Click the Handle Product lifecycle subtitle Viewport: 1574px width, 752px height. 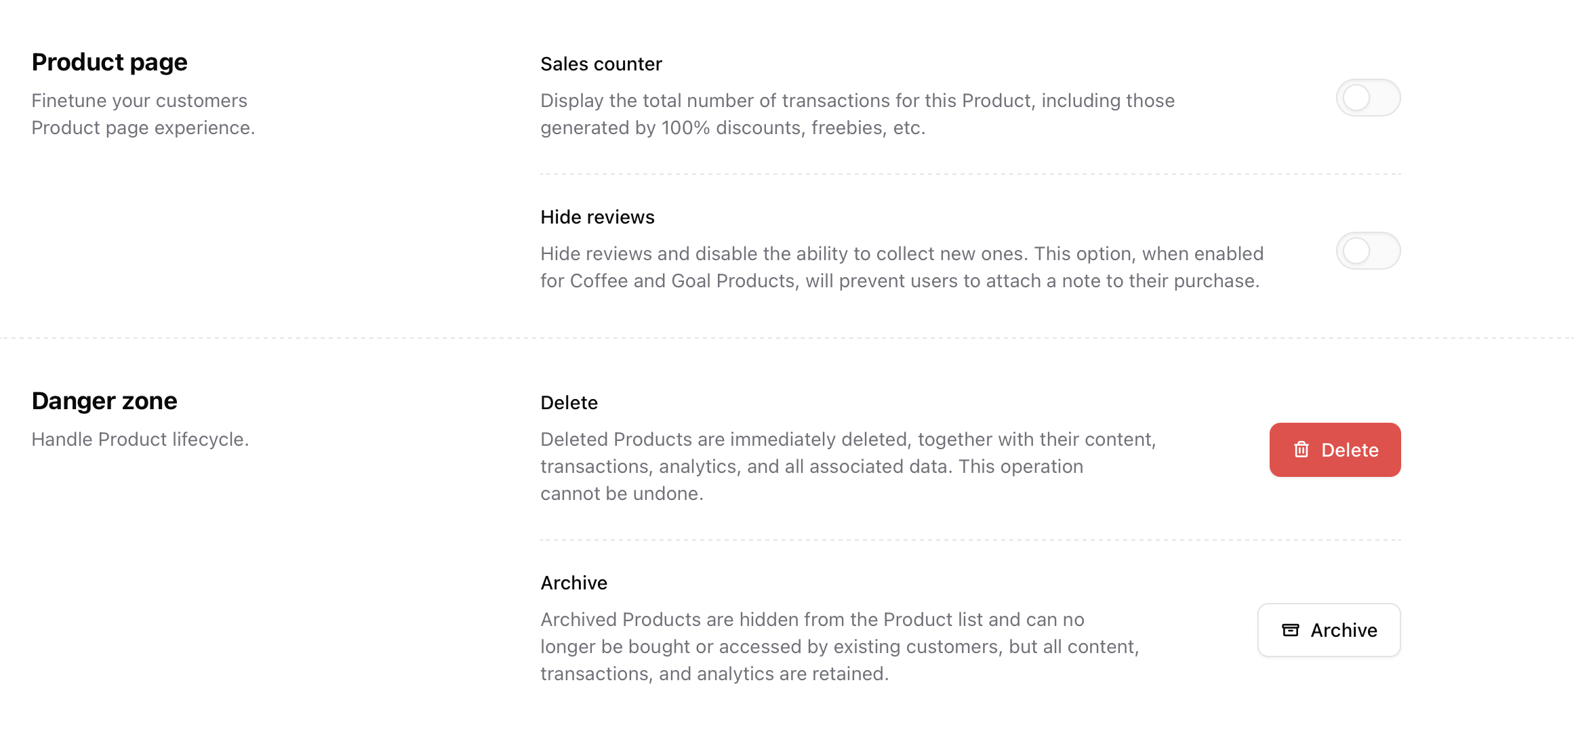[x=140, y=439]
